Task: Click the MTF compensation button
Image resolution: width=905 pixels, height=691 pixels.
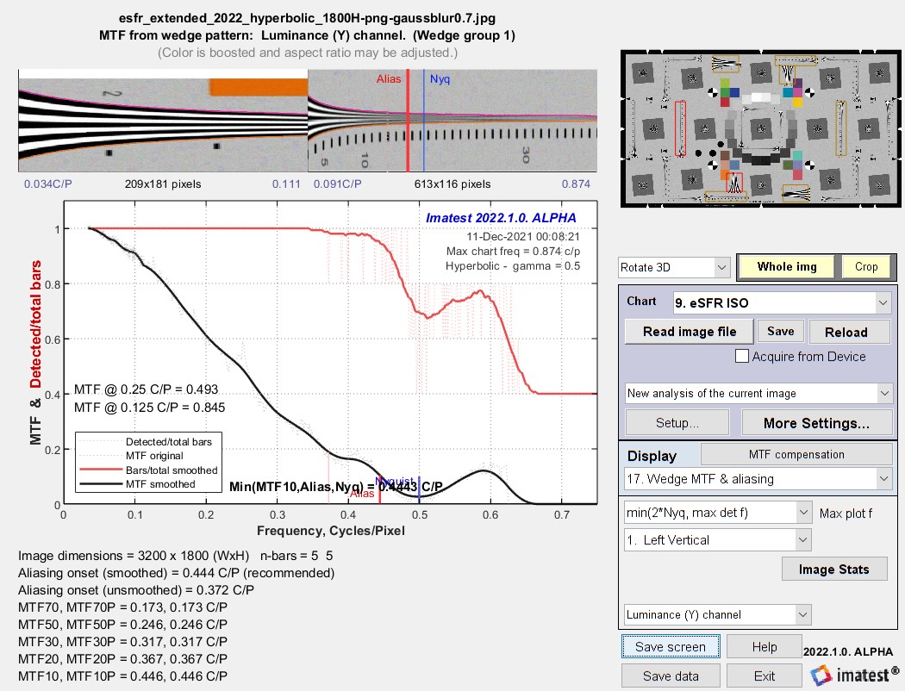Action: click(x=796, y=454)
